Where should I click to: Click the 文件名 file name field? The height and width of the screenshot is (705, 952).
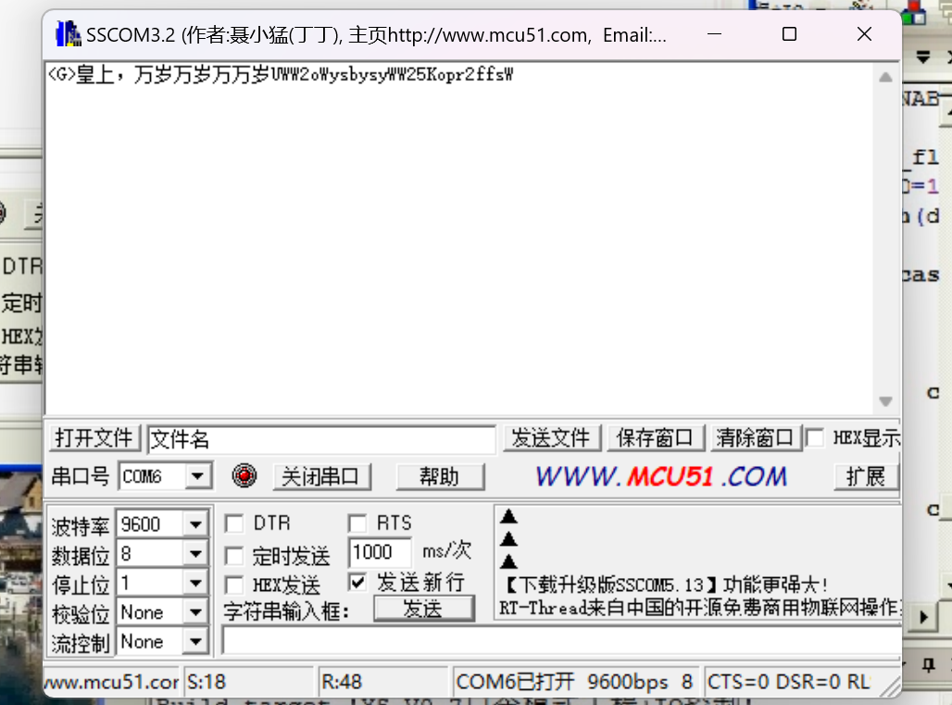(321, 439)
